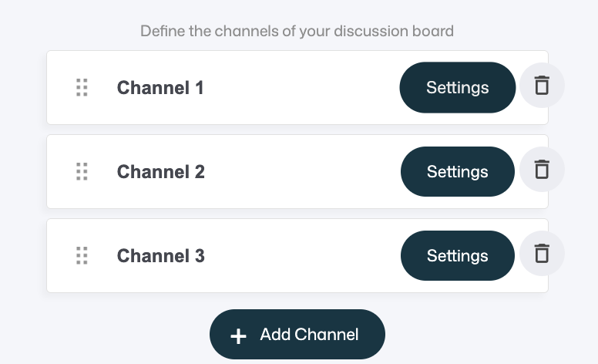Click the left padding of Channel 3 card
The width and height of the screenshot is (598, 364).
59,255
